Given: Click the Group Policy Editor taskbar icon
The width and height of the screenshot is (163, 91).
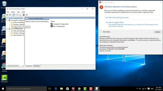Looking at the screenshot, I should click(x=97, y=89).
